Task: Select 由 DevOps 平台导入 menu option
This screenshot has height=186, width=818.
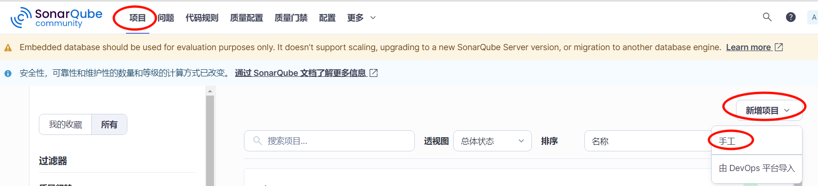Action: 757,168
